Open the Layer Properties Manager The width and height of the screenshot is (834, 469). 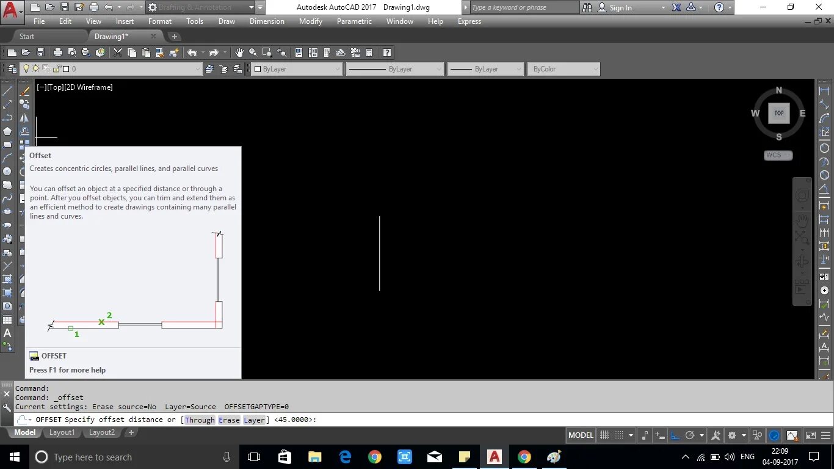pos(12,68)
